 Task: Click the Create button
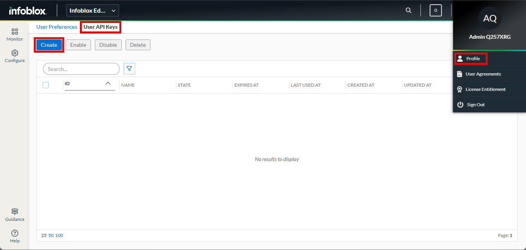tap(49, 45)
